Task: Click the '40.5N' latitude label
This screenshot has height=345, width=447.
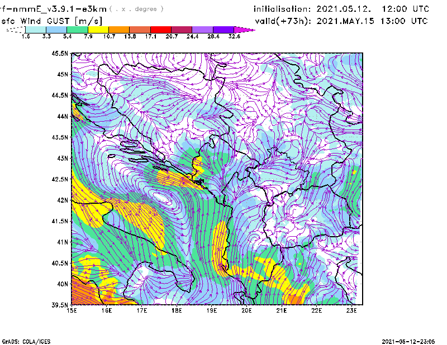Action: point(60,263)
